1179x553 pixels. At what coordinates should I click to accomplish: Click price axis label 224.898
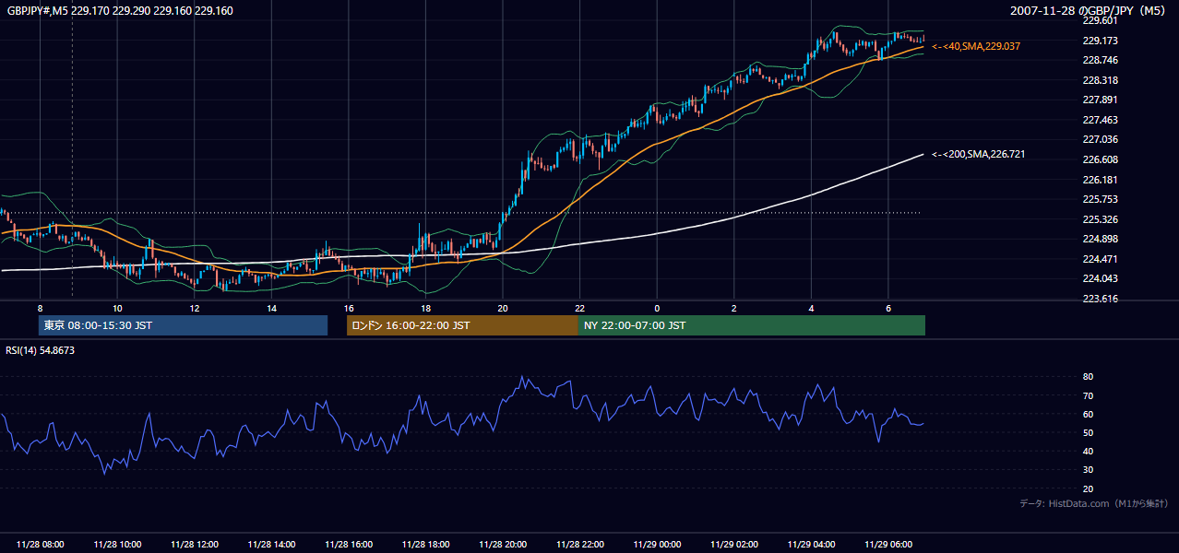[1100, 239]
